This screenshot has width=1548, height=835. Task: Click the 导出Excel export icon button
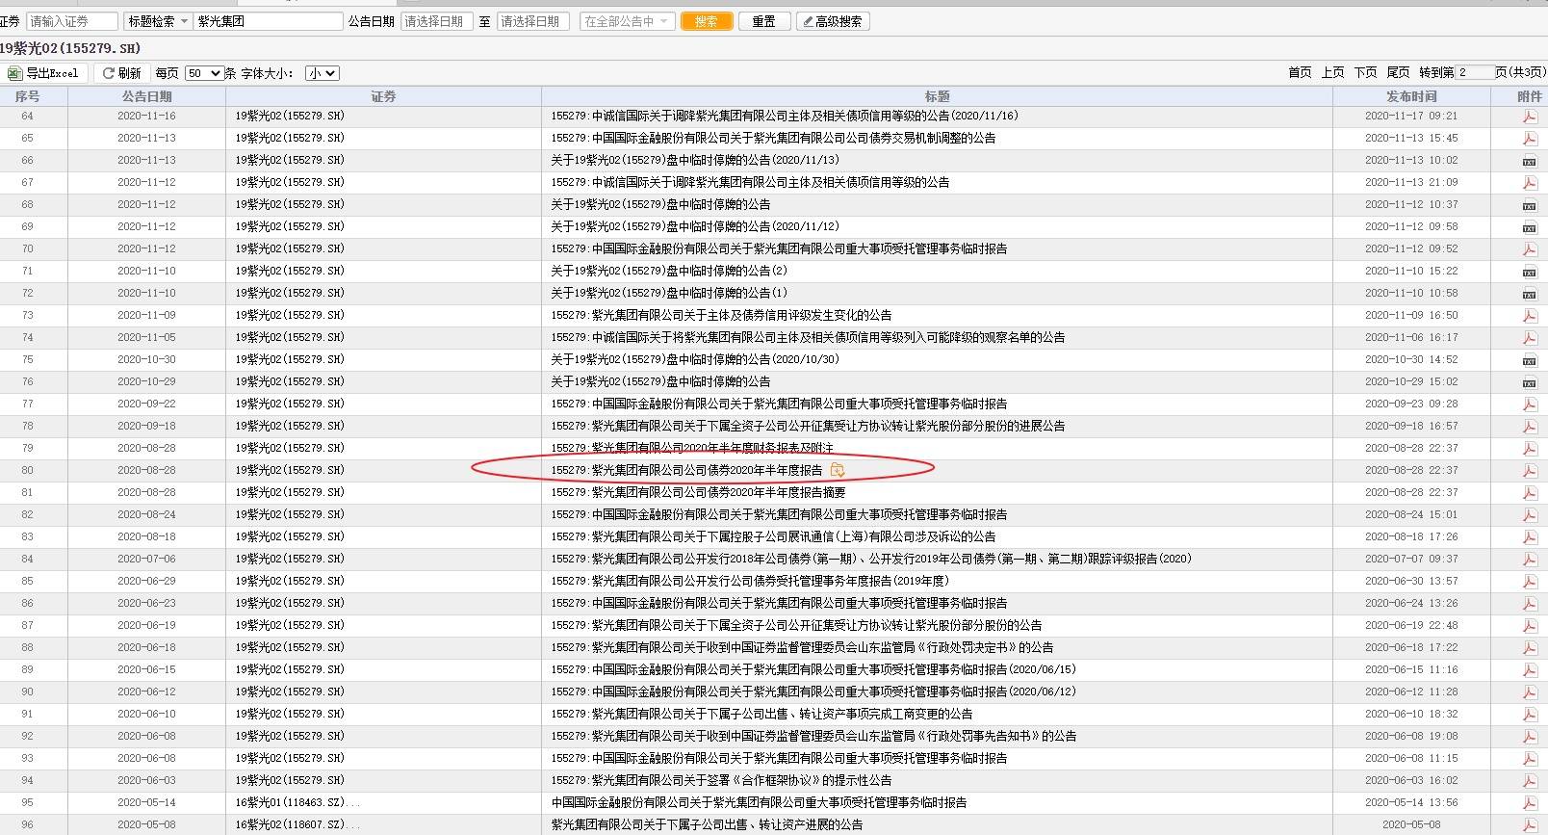click(x=44, y=73)
